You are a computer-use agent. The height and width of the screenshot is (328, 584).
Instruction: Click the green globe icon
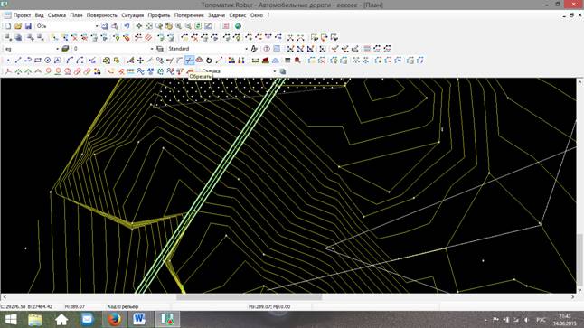(x=238, y=26)
